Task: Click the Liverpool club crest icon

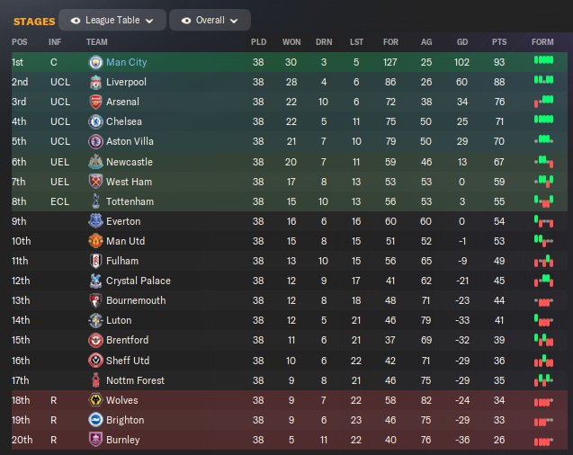Action: pos(95,83)
